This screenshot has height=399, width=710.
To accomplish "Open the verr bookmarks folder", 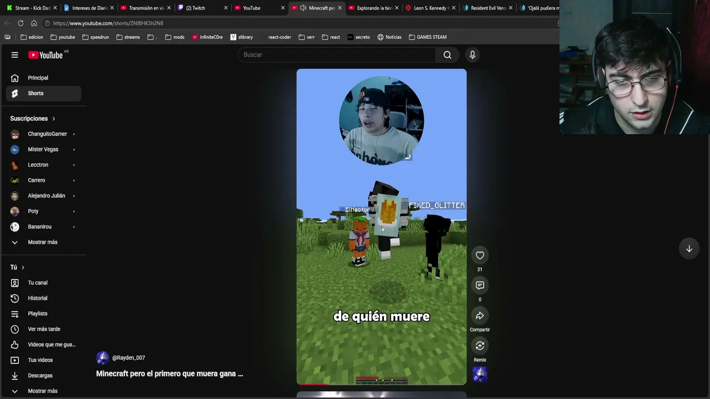I will click(x=306, y=37).
